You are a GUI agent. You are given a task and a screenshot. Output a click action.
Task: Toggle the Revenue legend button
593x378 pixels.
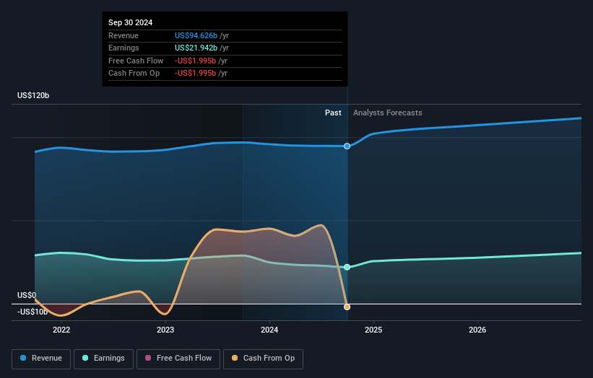[41, 359]
